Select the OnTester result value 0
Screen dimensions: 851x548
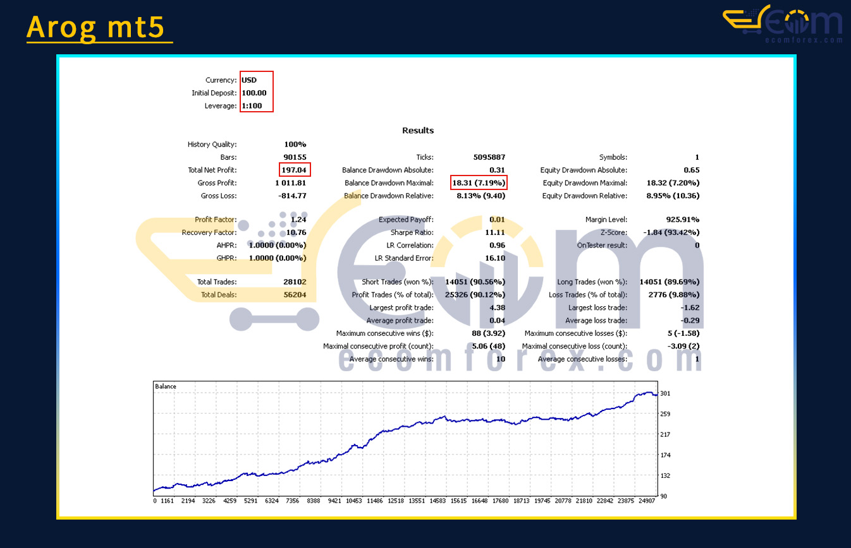tap(697, 245)
